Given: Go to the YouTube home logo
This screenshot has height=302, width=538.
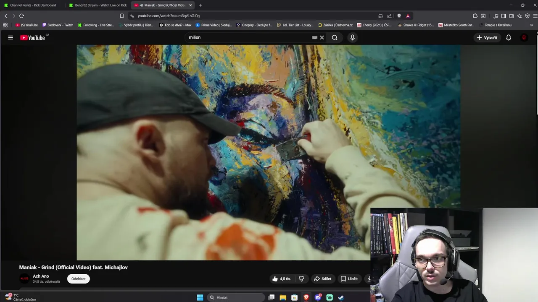Looking at the screenshot, I should point(32,38).
